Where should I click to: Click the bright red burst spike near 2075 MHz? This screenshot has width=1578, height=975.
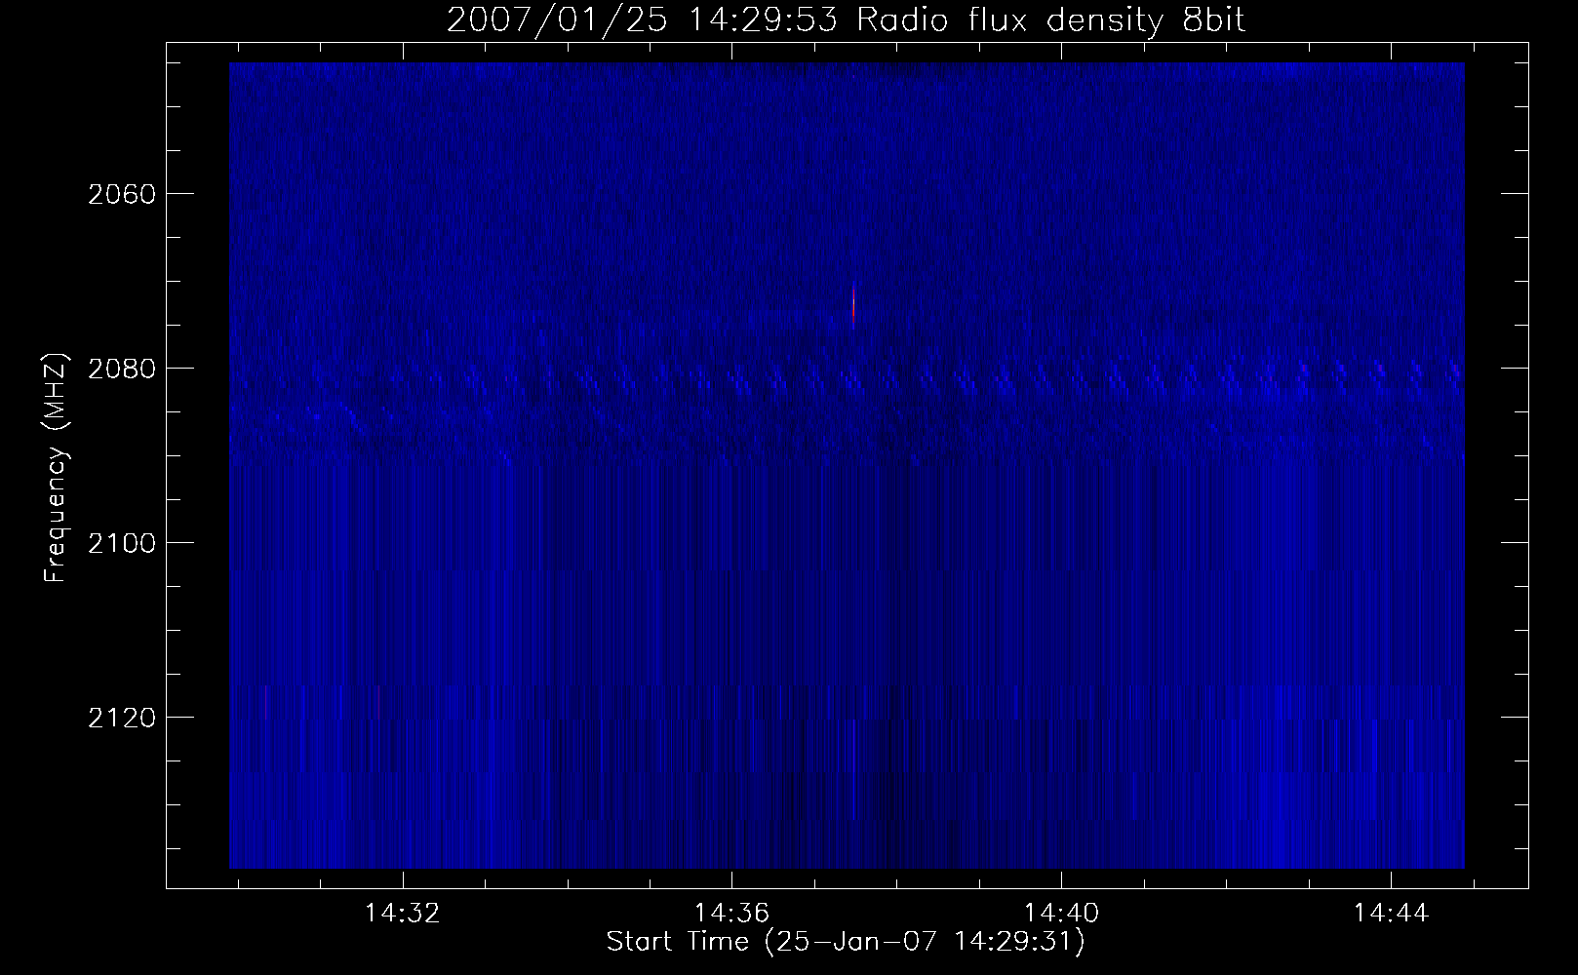(x=853, y=306)
